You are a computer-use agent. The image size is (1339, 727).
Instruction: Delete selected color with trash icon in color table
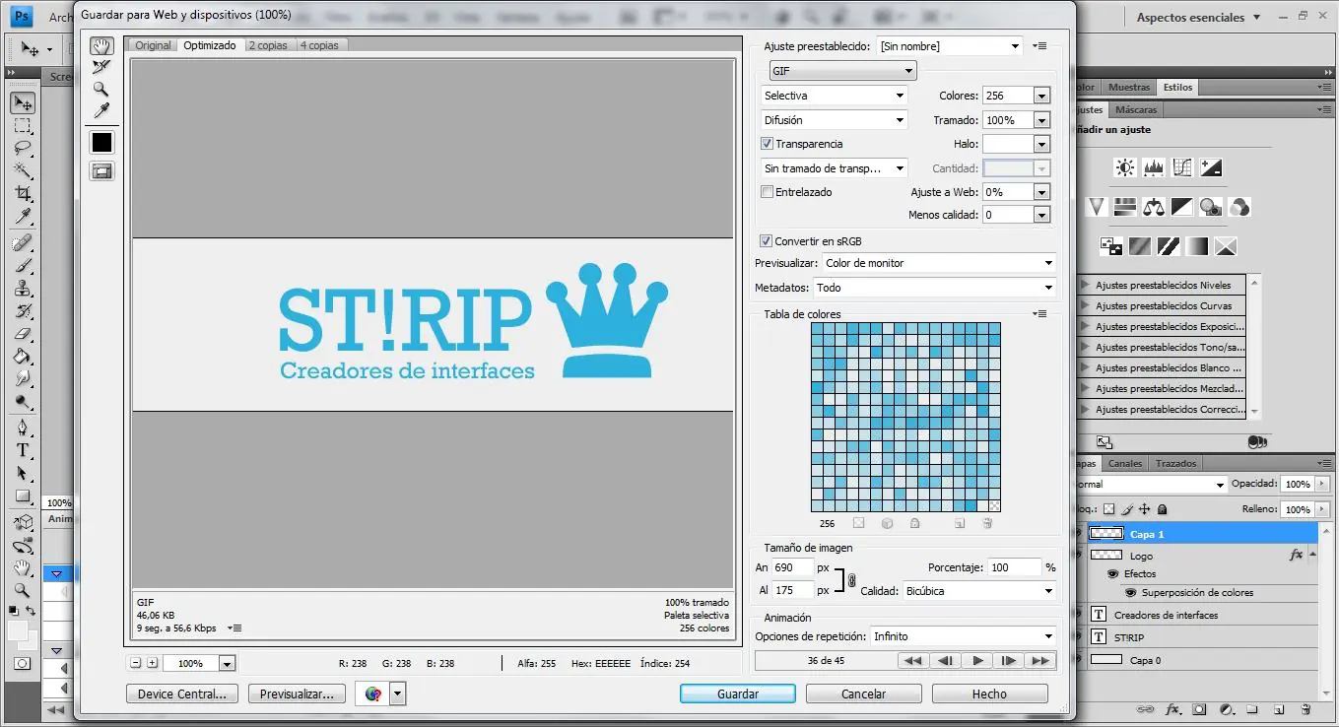[987, 523]
